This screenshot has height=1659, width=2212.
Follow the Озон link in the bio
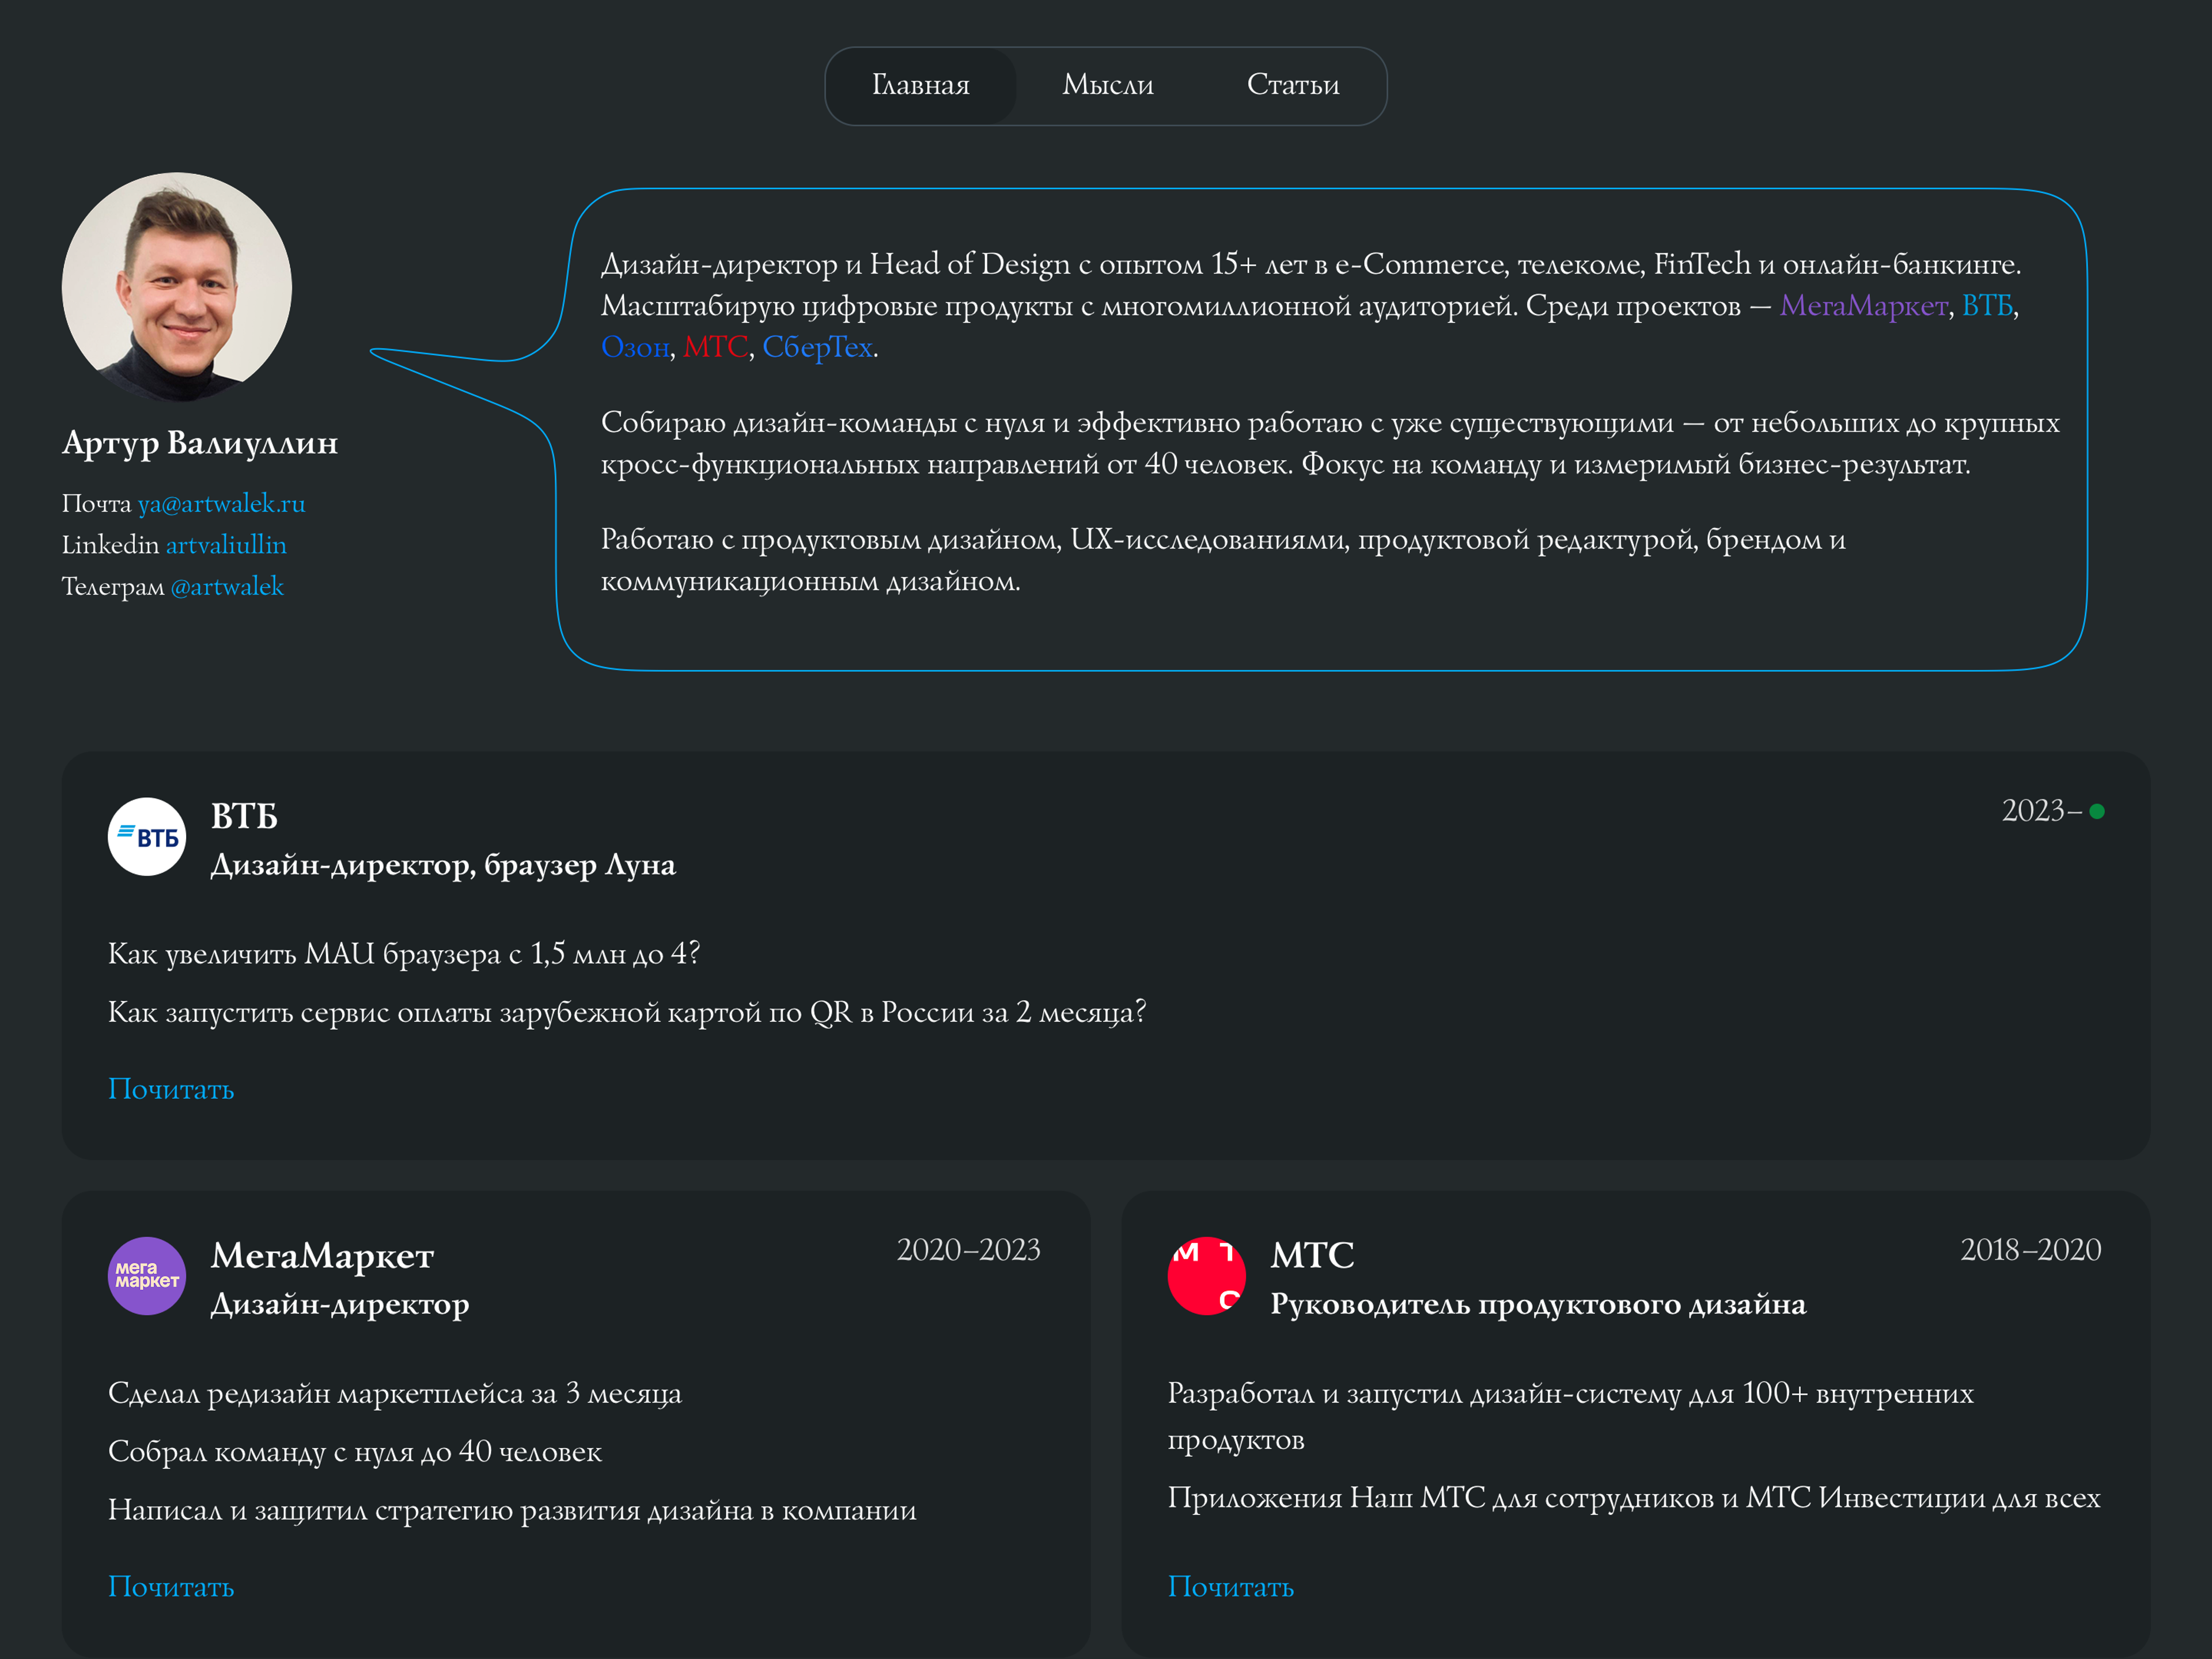coord(635,347)
